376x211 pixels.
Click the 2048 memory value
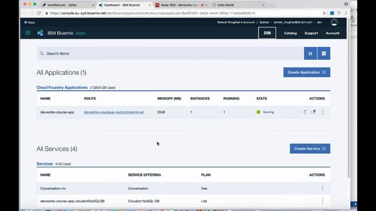161,112
